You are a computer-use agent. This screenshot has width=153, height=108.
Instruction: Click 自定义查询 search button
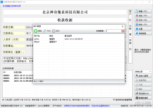pos(143,76)
